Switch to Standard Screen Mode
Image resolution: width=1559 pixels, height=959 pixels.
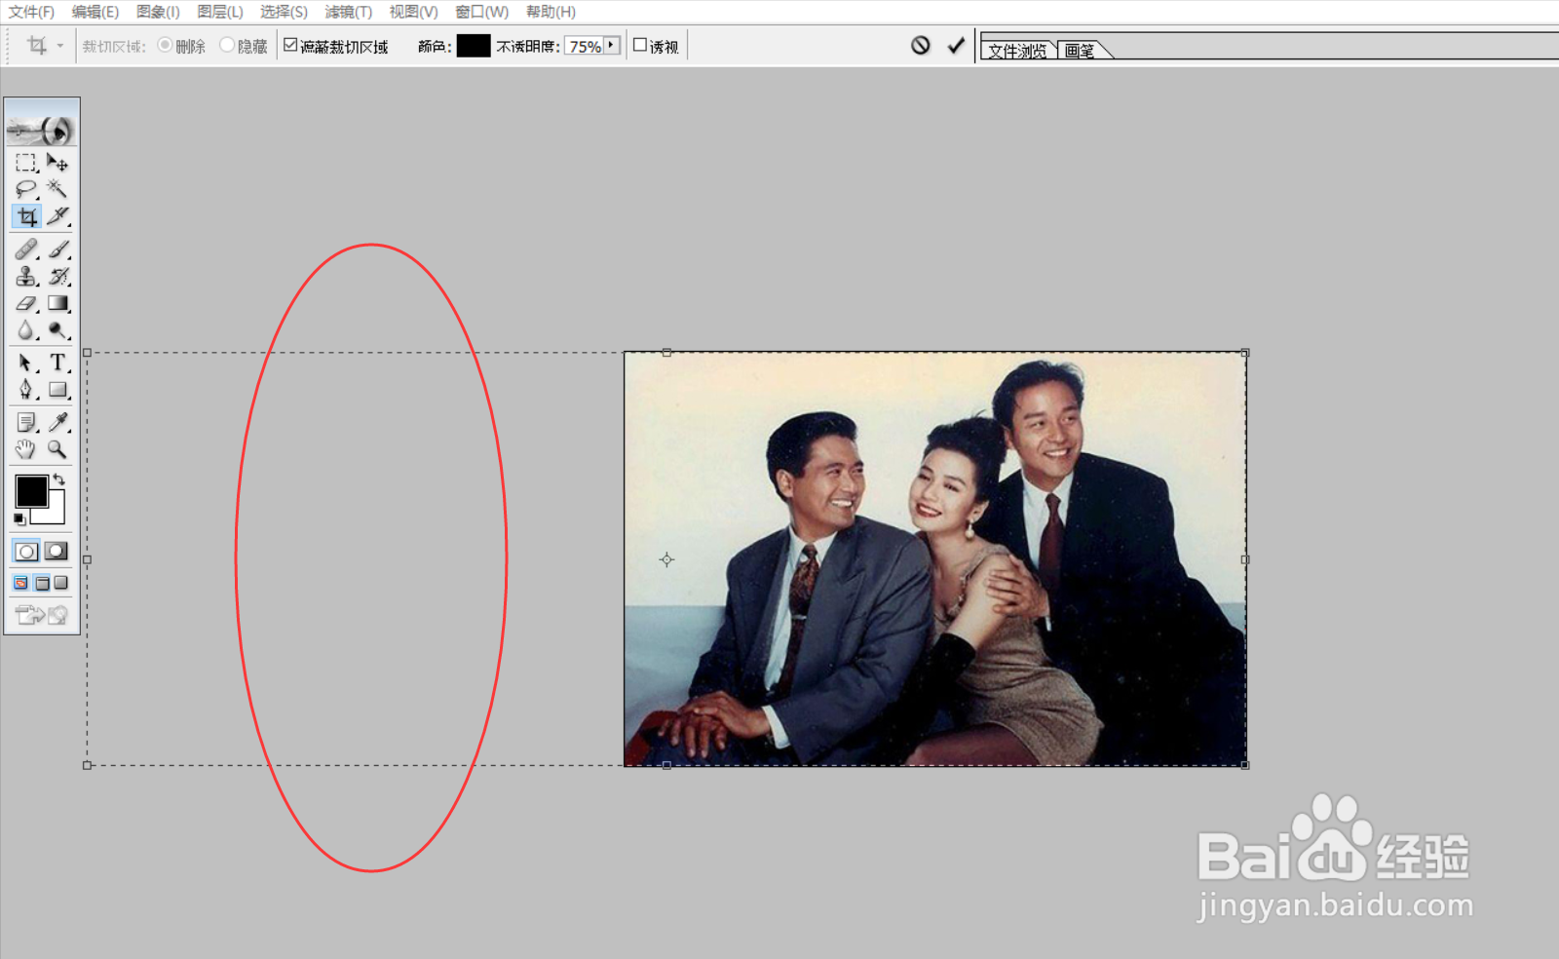coord(21,583)
